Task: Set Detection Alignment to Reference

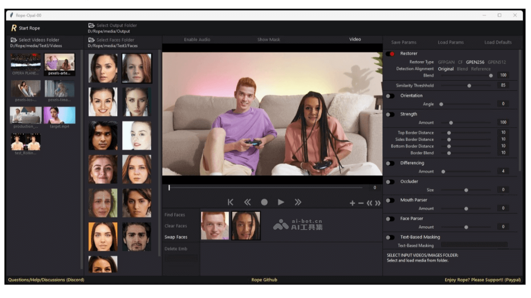Action: [481, 69]
